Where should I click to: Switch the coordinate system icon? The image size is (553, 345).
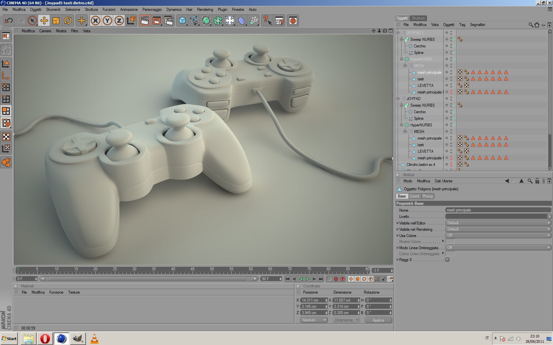(131, 21)
